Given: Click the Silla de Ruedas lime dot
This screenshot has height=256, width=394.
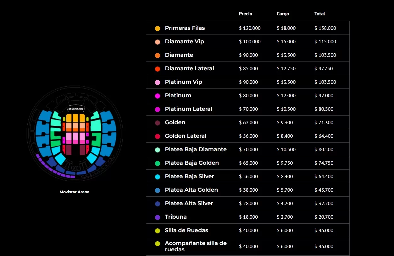Looking at the screenshot, I should pos(158,231).
